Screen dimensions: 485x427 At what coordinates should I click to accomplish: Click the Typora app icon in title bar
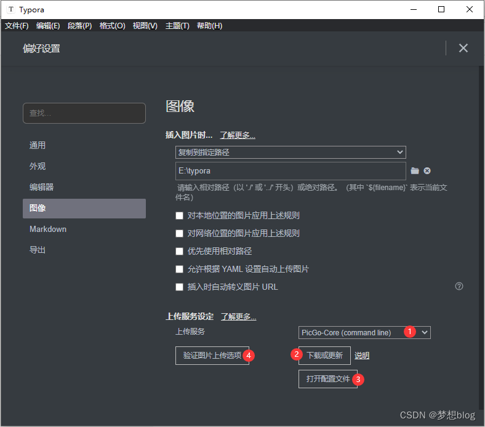pyautogui.click(x=11, y=9)
